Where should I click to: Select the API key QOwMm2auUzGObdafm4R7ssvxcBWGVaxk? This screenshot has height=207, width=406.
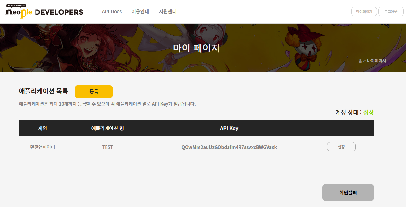pyautogui.click(x=229, y=147)
